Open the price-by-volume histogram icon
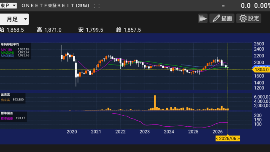270x152 pixels. [202, 18]
